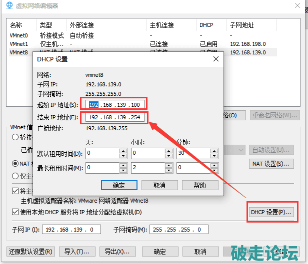This screenshot has width=308, height=264.
Task: Toggle the host virtual adapter connection checkbox
Action: point(15,191)
